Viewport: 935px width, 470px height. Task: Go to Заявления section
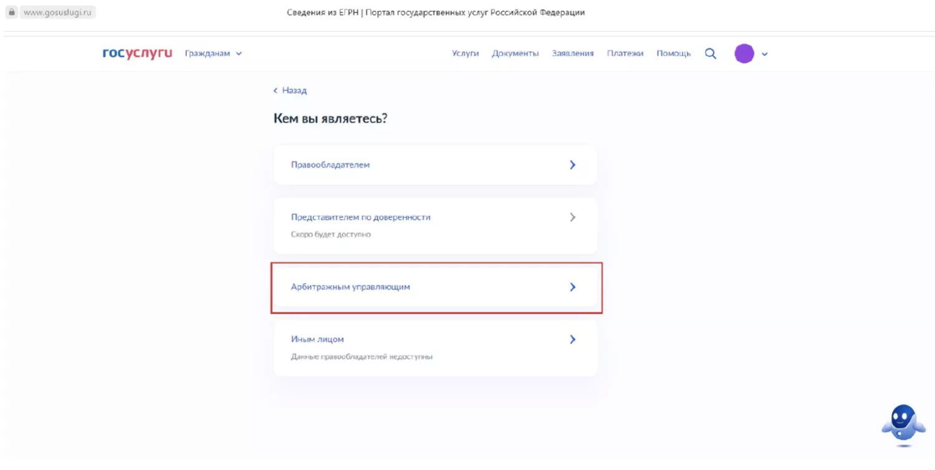pyautogui.click(x=572, y=54)
